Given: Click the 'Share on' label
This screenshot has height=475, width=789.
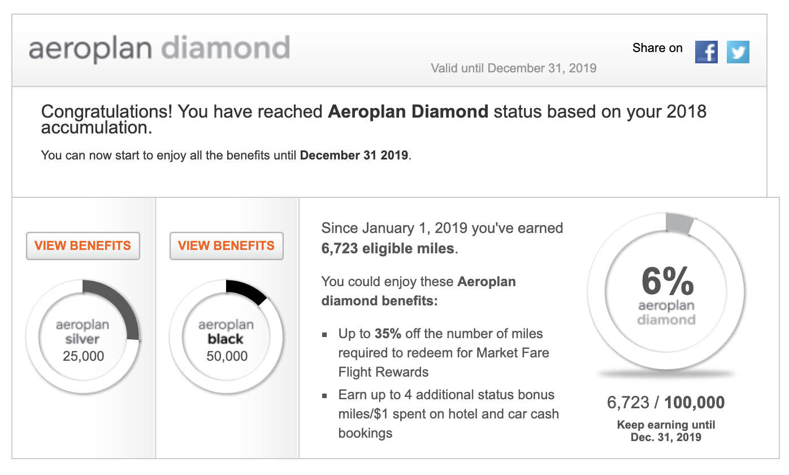Looking at the screenshot, I should pos(657,48).
